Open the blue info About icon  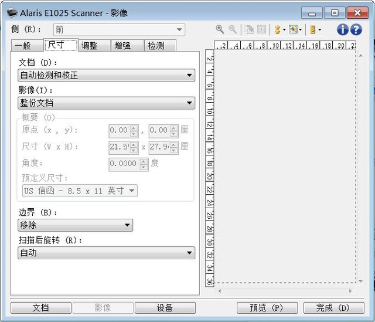[342, 30]
